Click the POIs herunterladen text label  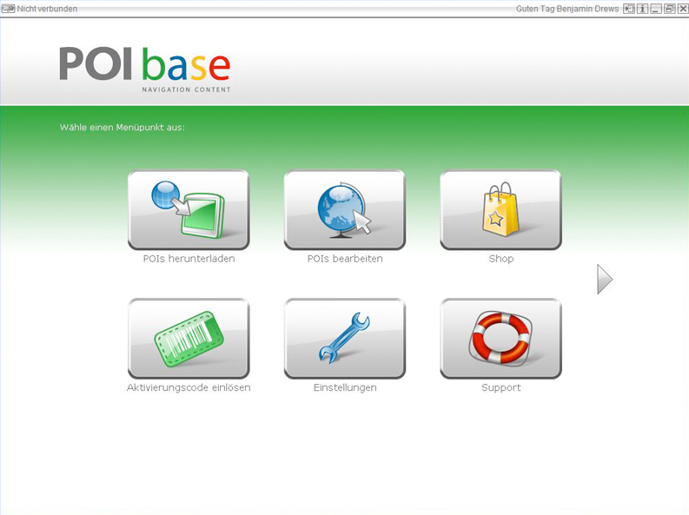coord(189,259)
